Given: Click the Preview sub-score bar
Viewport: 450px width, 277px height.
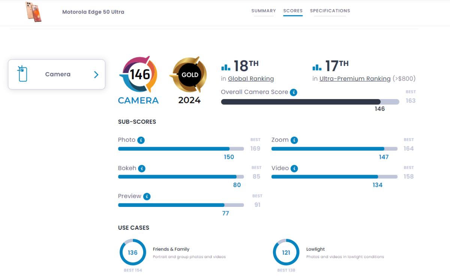Looking at the screenshot, I should (181, 205).
